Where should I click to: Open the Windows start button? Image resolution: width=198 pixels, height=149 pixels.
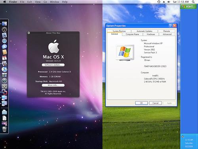[x=188, y=6]
